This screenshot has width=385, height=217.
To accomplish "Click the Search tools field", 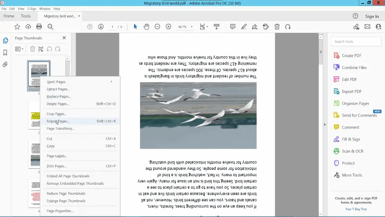I will click(x=356, y=41).
